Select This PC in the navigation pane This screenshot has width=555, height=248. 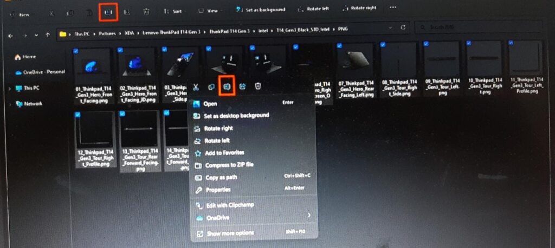[27, 88]
